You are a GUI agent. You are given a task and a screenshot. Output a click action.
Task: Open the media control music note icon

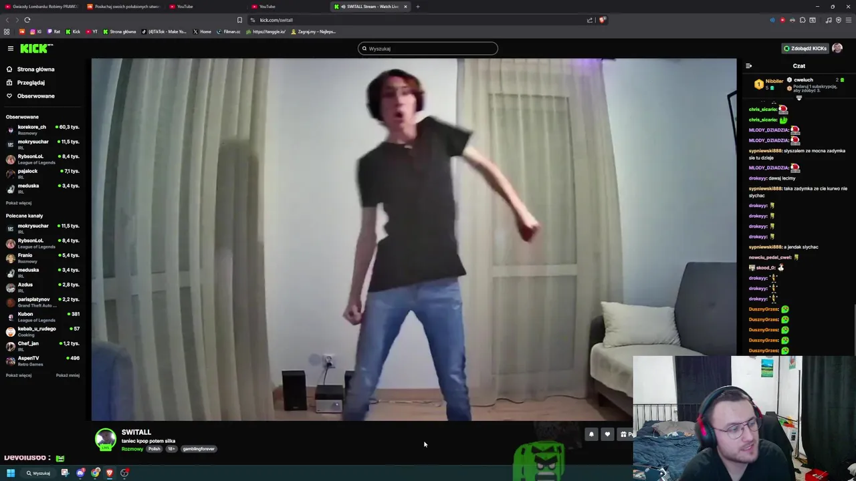point(829,20)
